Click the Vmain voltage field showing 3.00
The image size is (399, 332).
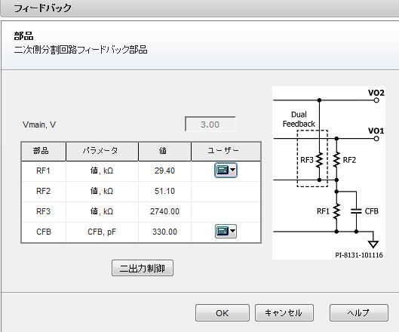pos(210,124)
